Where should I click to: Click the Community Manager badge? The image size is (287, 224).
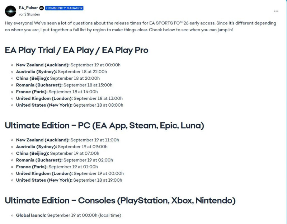65,8
